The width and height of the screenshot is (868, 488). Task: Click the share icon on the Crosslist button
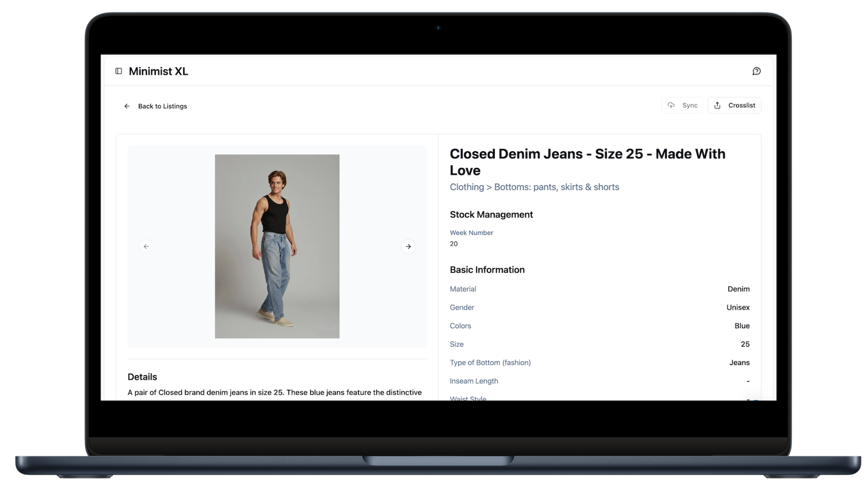tap(718, 105)
